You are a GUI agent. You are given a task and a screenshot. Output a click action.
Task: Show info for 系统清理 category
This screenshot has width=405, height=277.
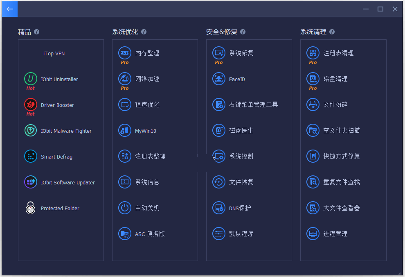coord(332,32)
